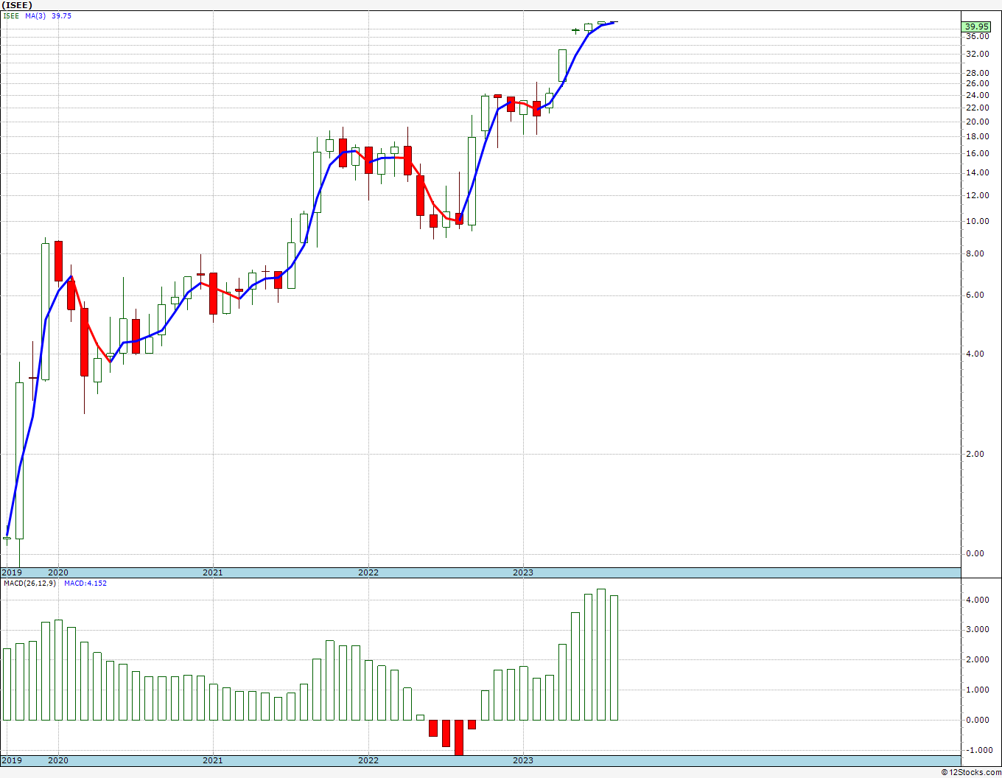This screenshot has height=778, width=1002.
Task: Click the 24.00 price axis label
Action: [977, 96]
